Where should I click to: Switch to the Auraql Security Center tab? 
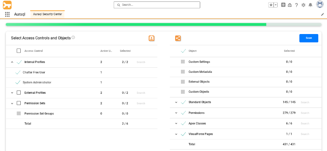point(47,14)
